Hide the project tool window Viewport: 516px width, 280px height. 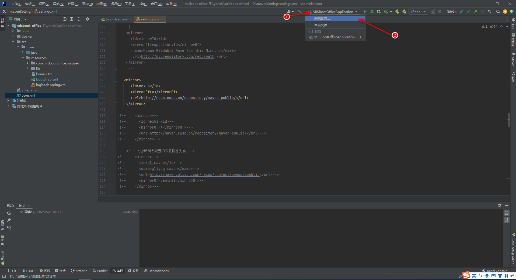coord(95,19)
